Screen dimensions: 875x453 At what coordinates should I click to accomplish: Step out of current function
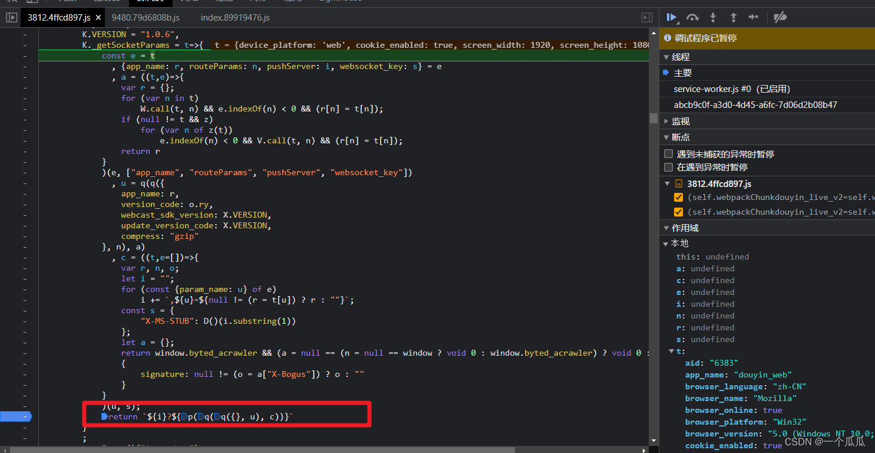pos(733,18)
